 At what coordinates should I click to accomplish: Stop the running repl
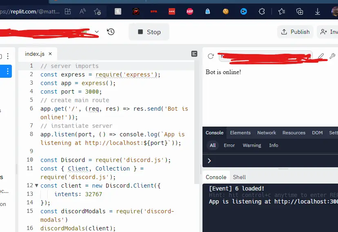pos(149,32)
